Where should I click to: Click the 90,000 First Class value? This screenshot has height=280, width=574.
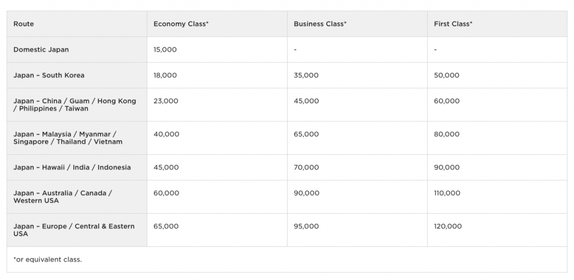coord(446,167)
